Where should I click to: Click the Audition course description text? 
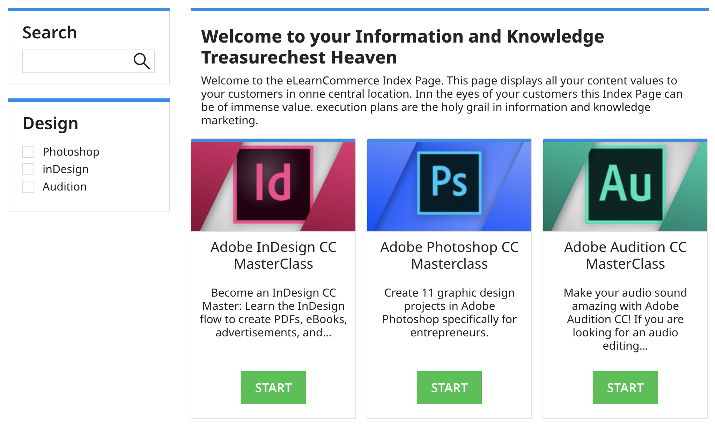point(625,319)
